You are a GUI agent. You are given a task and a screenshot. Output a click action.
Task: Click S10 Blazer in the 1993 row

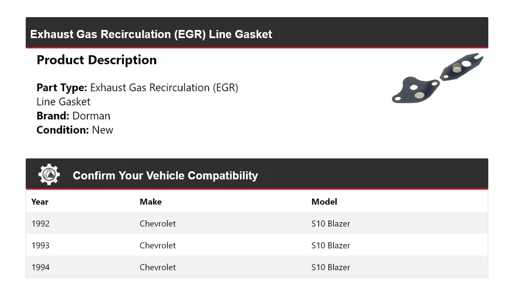pyautogui.click(x=330, y=245)
